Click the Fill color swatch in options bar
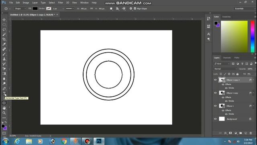The image size is (257, 145). (35, 8)
